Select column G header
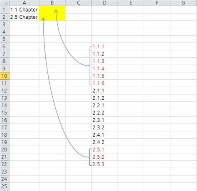This screenshot has height=191, width=197. tap(184, 3)
